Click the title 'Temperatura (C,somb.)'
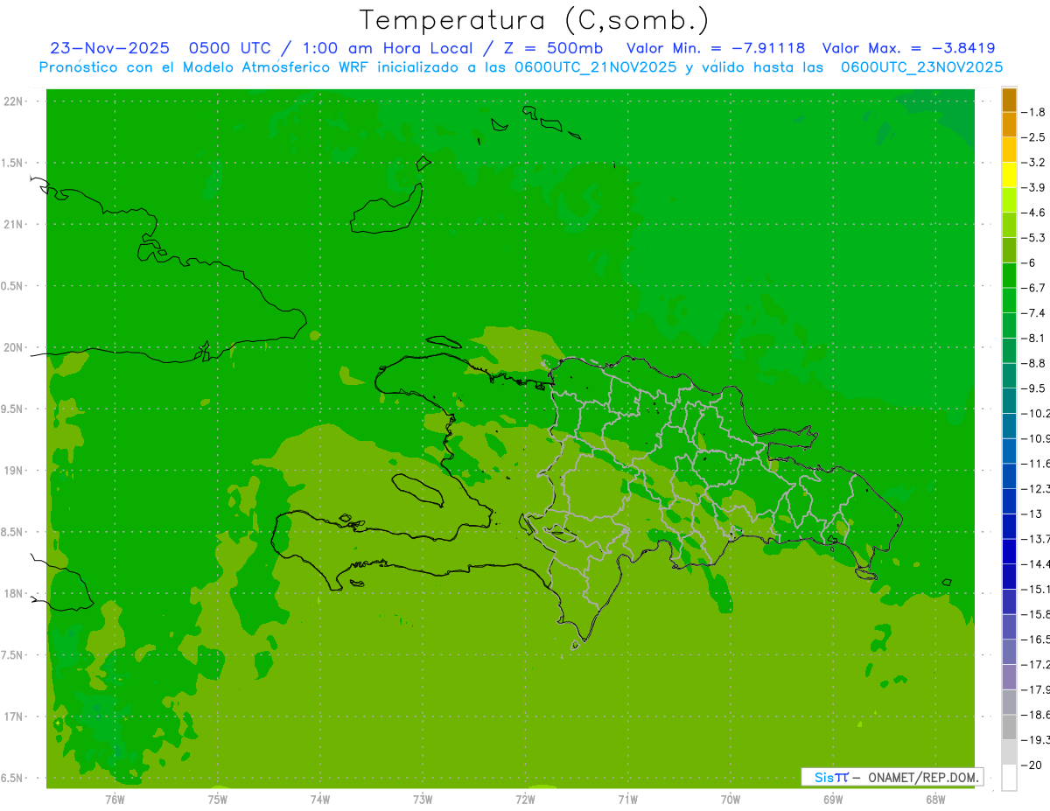Screen dimensions: 1050x811 [535, 21]
